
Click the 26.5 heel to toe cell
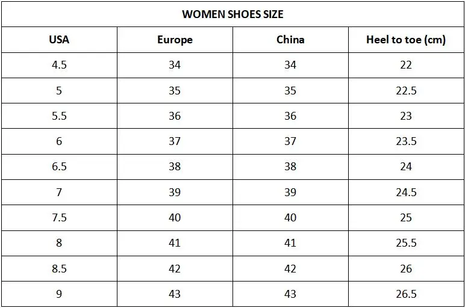(406, 294)
